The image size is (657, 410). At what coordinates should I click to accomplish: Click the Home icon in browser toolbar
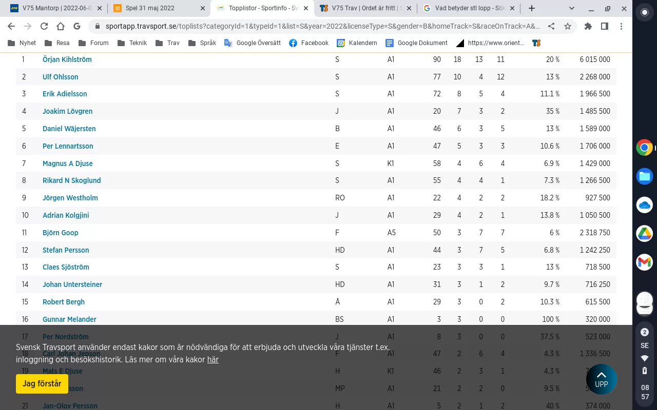click(61, 27)
